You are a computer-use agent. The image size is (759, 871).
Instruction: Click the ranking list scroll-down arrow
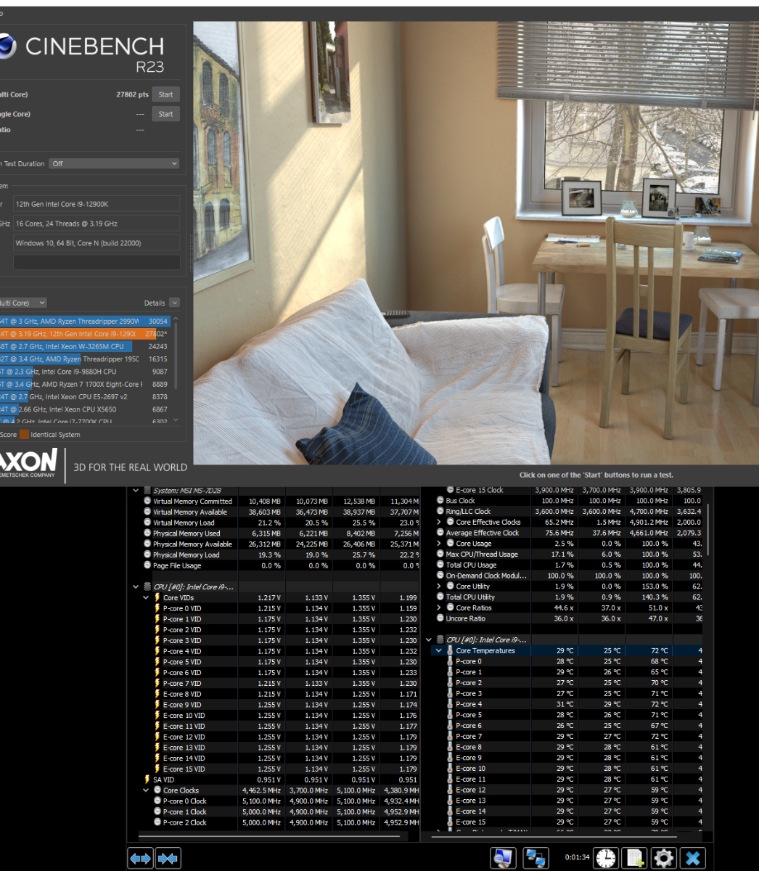tap(176, 421)
